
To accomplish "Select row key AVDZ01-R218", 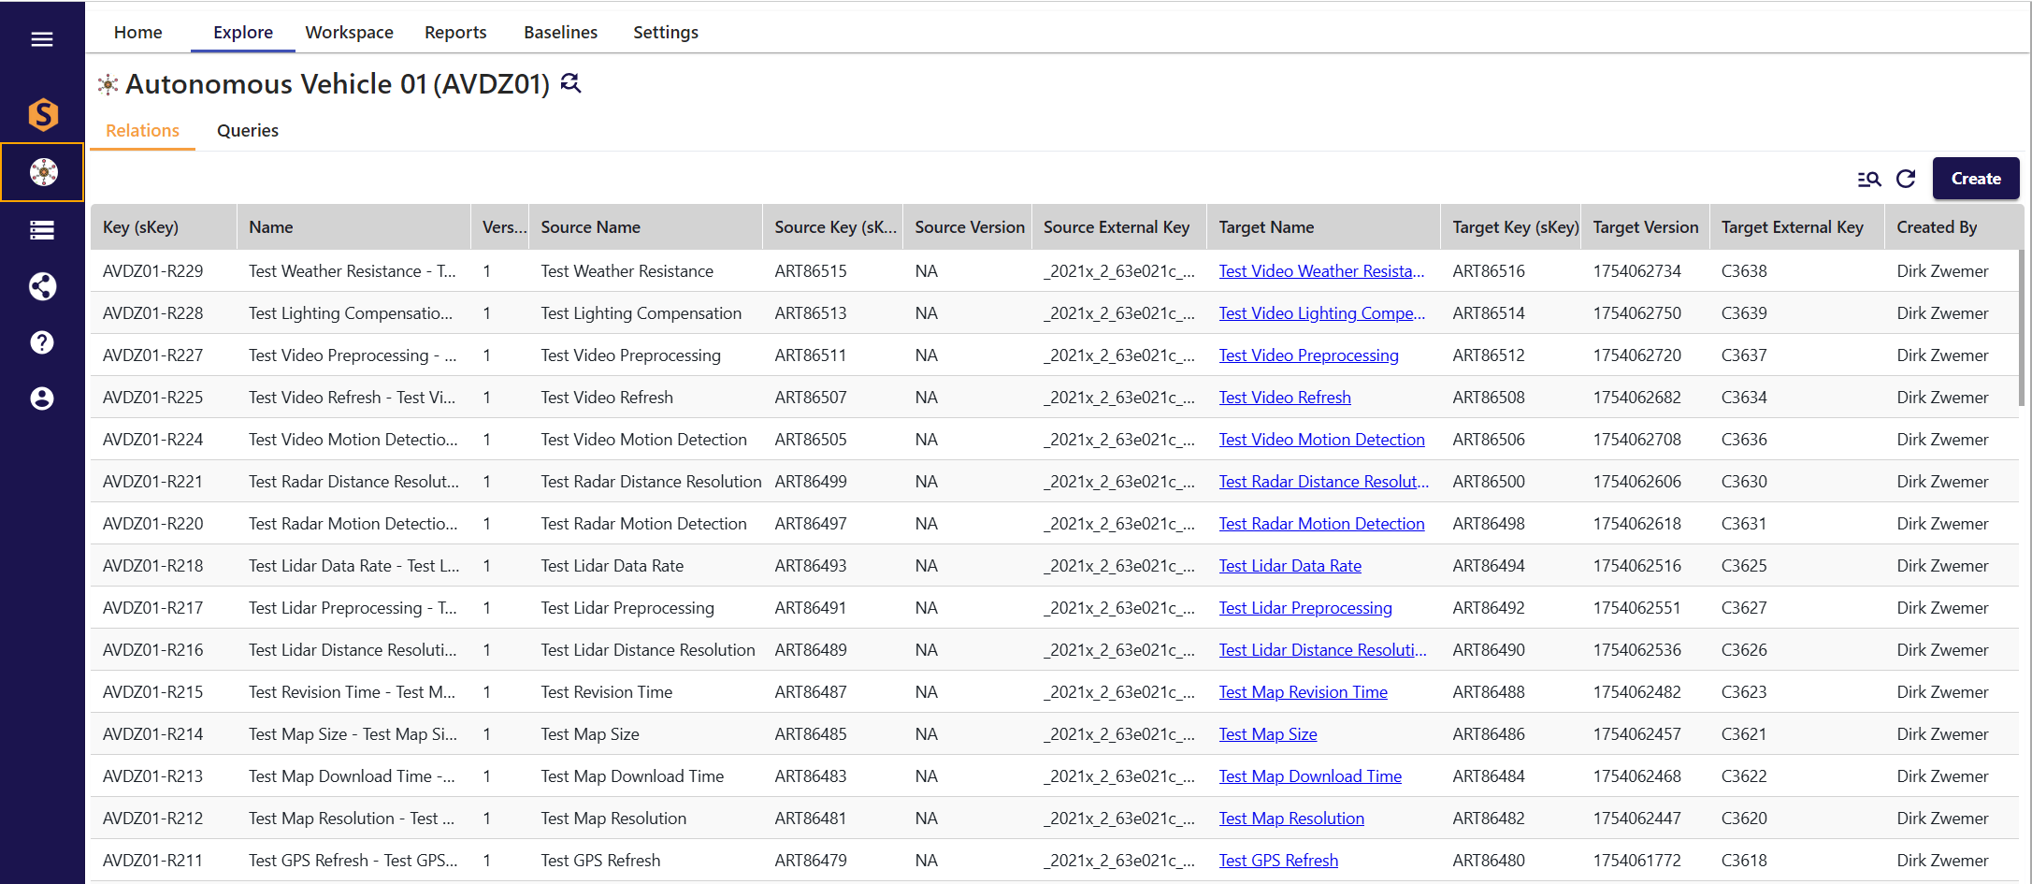I will 152,566.
